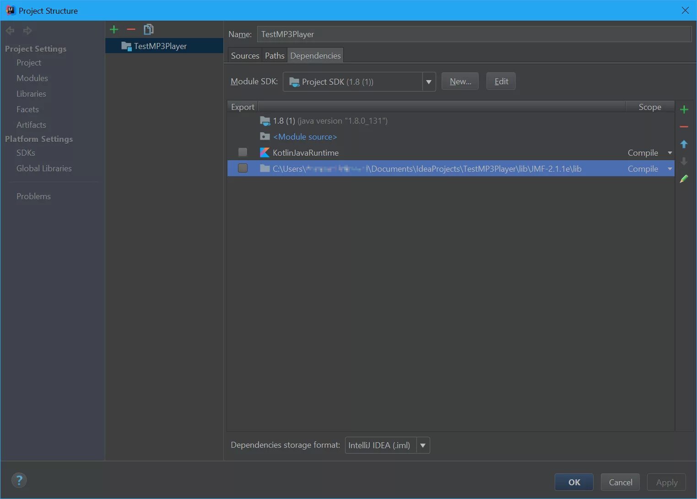Select the KotlinJavaRuntime dependency row
This screenshot has width=697, height=499.
pyautogui.click(x=451, y=152)
